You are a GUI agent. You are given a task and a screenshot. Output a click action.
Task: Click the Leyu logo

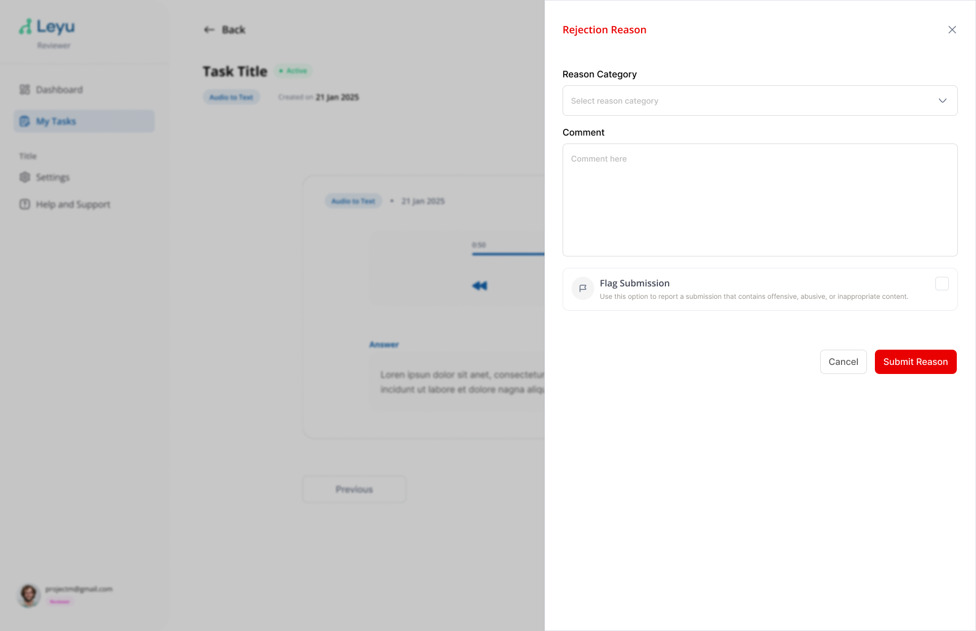[x=47, y=27]
